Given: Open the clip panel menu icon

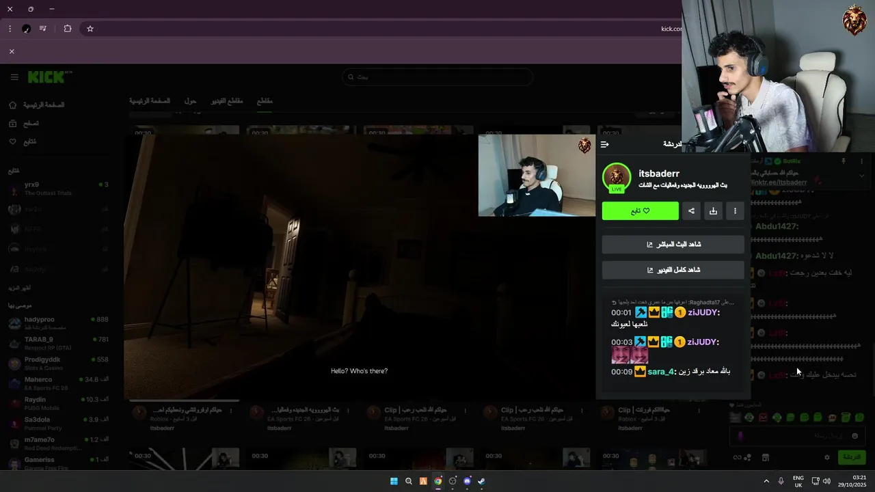Looking at the screenshot, I should click(x=604, y=144).
